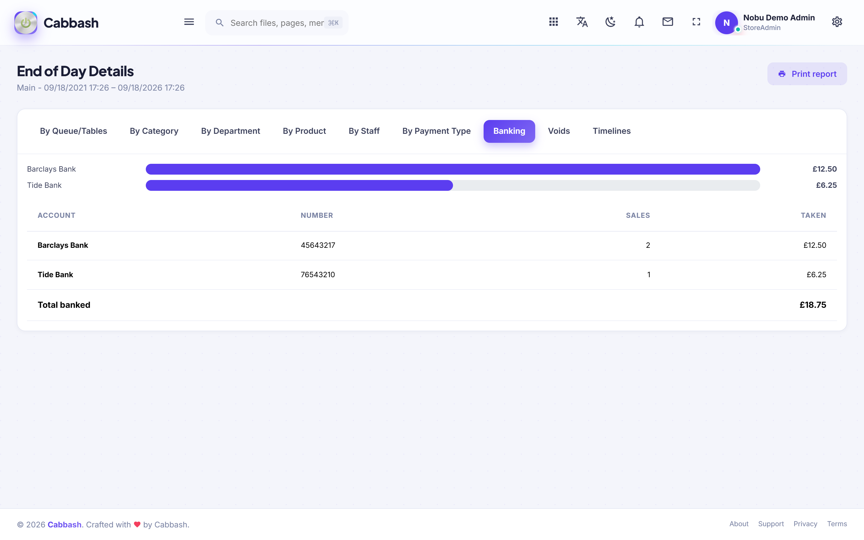Click the Tide Bank progress bar
The height and width of the screenshot is (540, 864).
[453, 185]
